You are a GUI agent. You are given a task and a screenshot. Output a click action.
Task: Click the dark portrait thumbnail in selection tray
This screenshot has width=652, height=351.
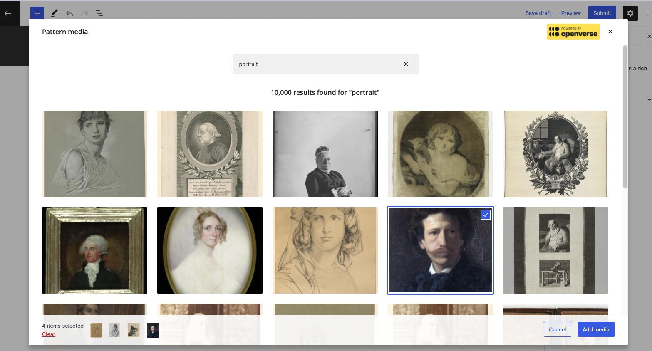(153, 330)
